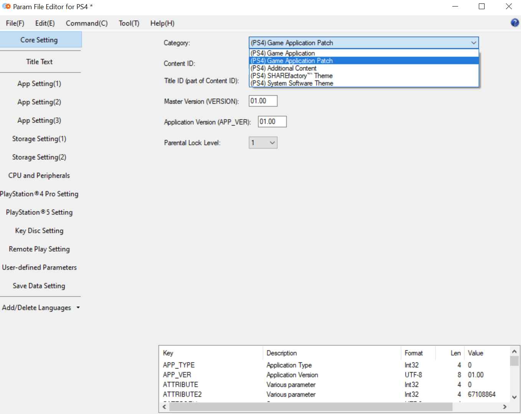Select the ATTRIBUTE row key
521x414 pixels.
point(181,385)
